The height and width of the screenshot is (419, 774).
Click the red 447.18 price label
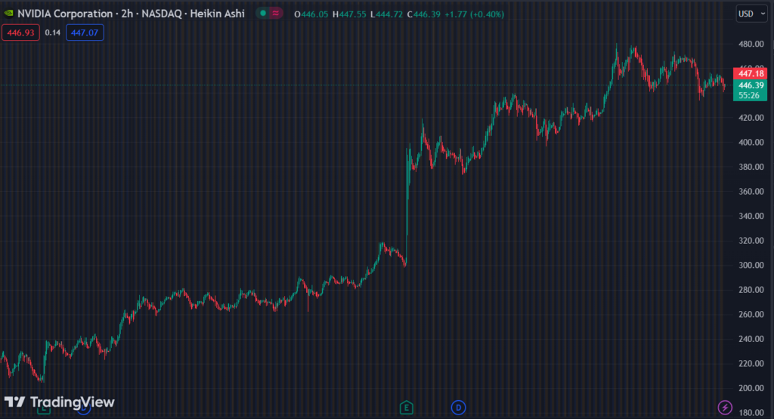[x=751, y=73]
